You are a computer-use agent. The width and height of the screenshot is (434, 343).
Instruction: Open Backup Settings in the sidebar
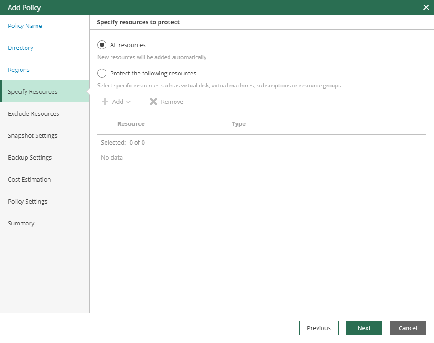30,157
